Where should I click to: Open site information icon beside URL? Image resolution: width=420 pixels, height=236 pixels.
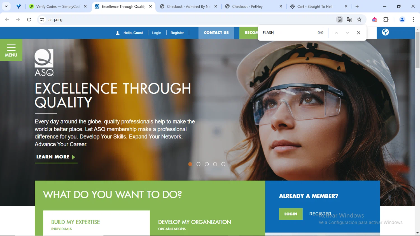pyautogui.click(x=42, y=20)
